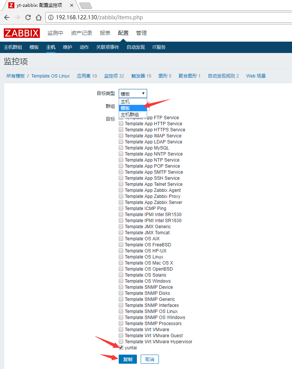
Task: Open a new browser tab
Action: [x=86, y=5]
